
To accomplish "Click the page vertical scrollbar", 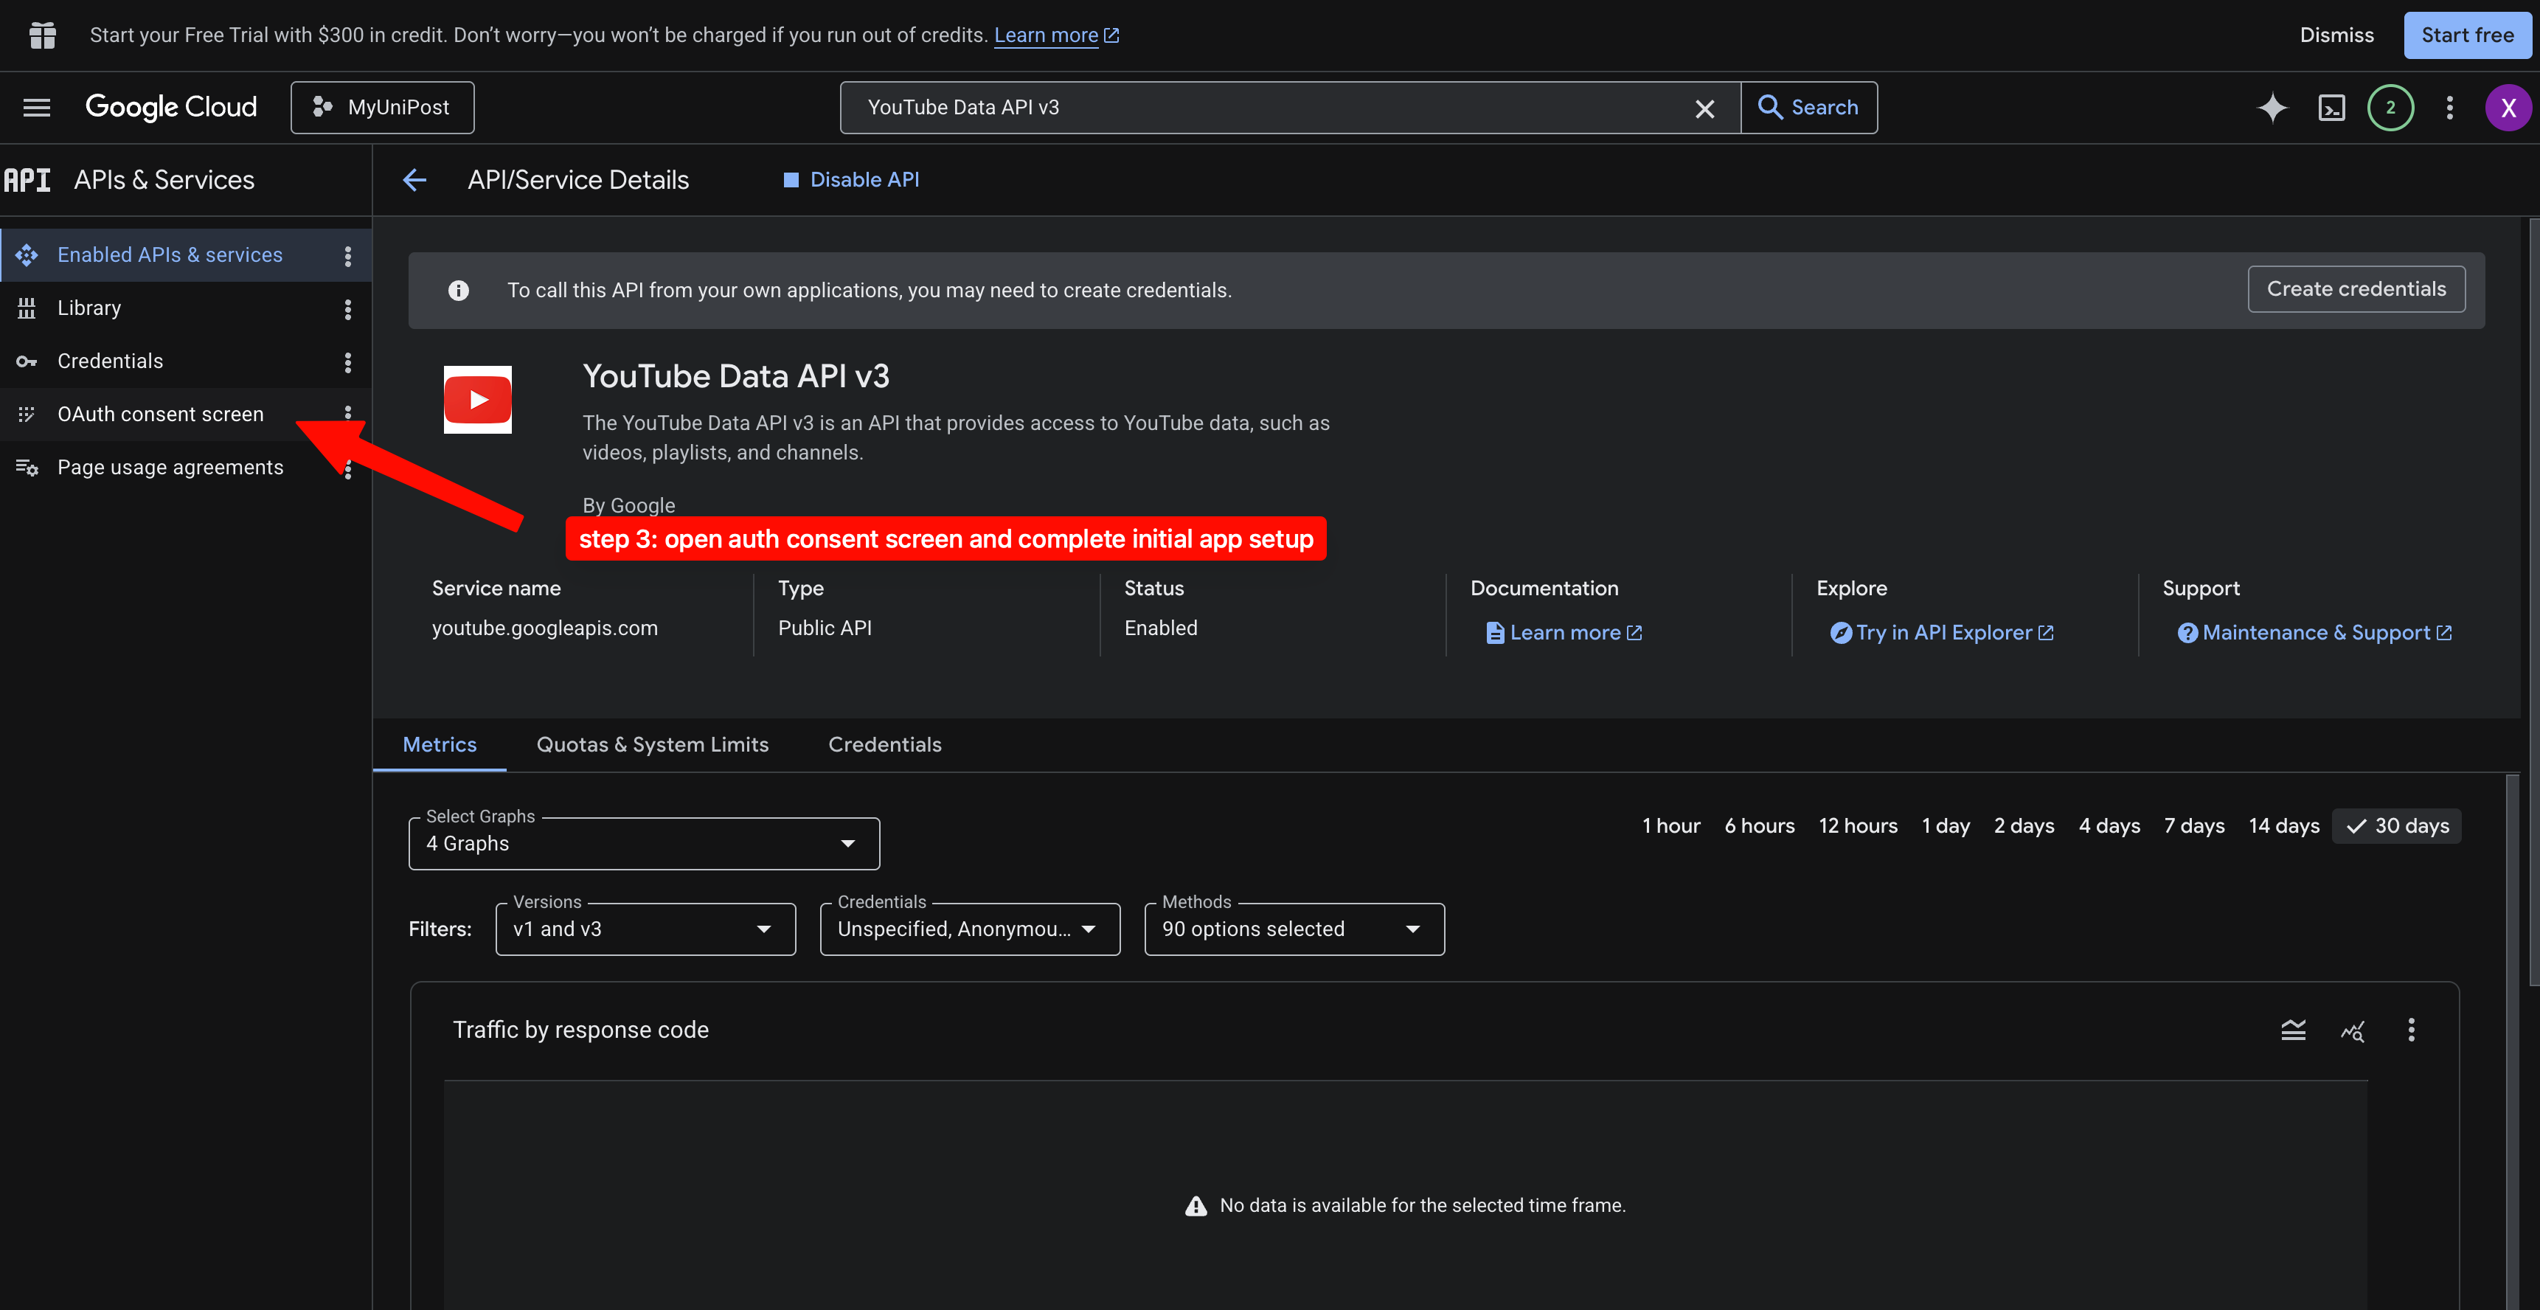I will point(2533,602).
